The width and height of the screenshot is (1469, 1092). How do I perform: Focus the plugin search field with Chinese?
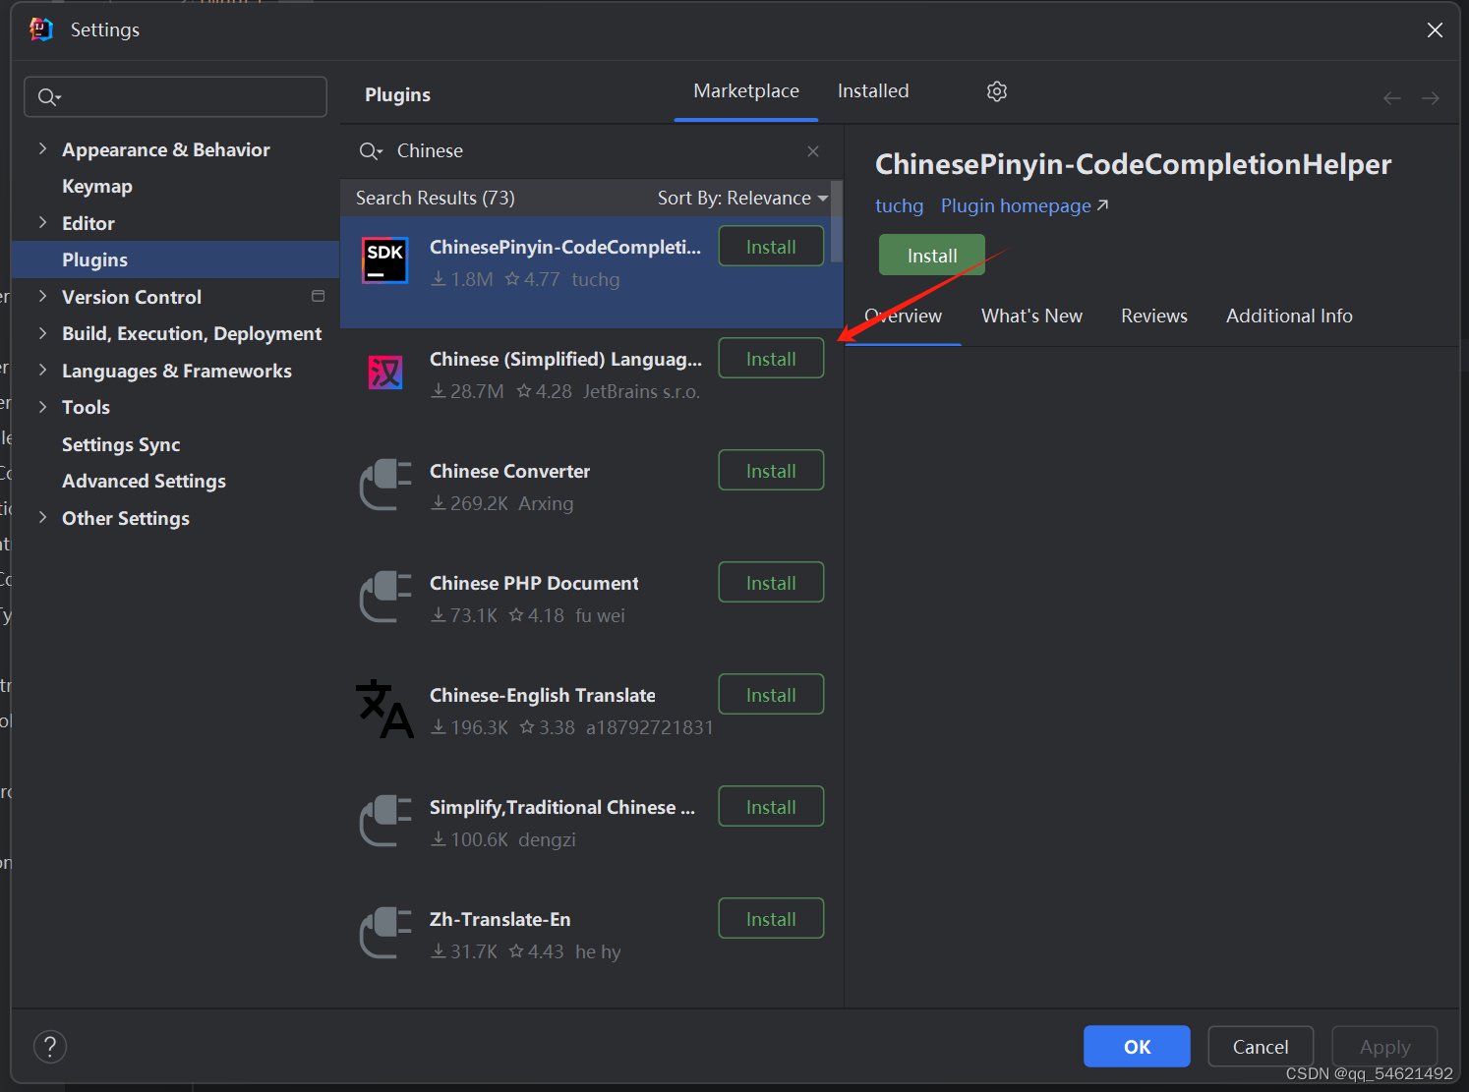pos(590,151)
